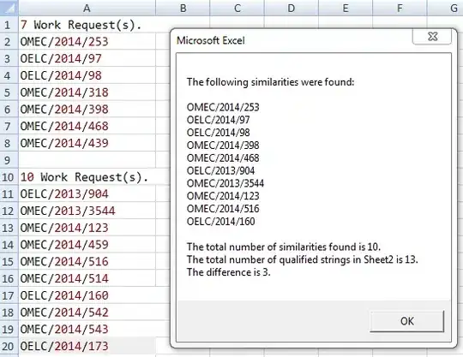463x357 pixels.
Task: Click cell OMEC/2013/3544 in column A
Action: (87, 211)
